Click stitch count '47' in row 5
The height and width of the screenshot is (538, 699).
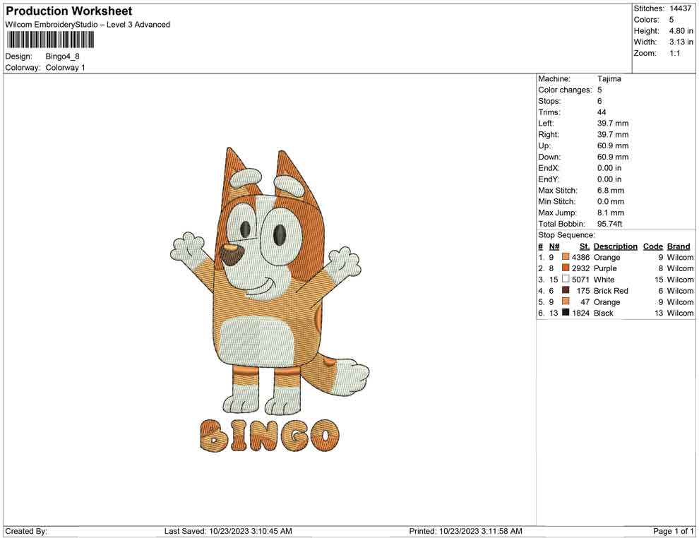[585, 301]
